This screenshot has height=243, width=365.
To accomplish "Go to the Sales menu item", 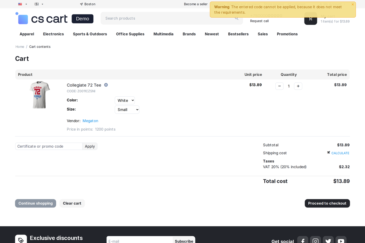I will (263, 34).
